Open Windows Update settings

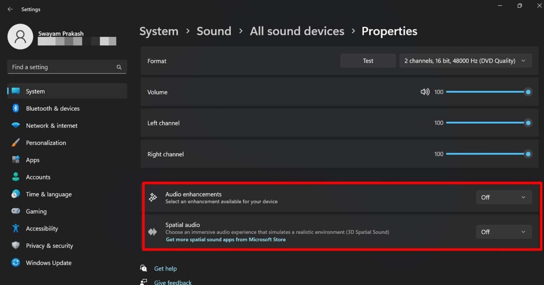48,262
